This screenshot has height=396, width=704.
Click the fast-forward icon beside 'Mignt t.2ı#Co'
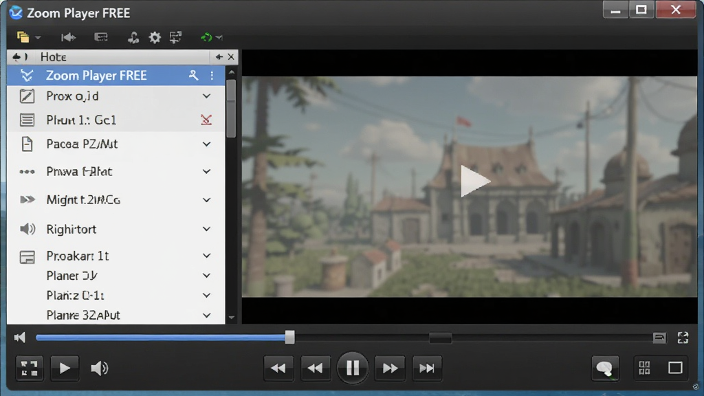click(27, 200)
